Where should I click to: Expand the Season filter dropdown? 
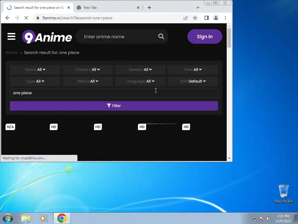140,69
